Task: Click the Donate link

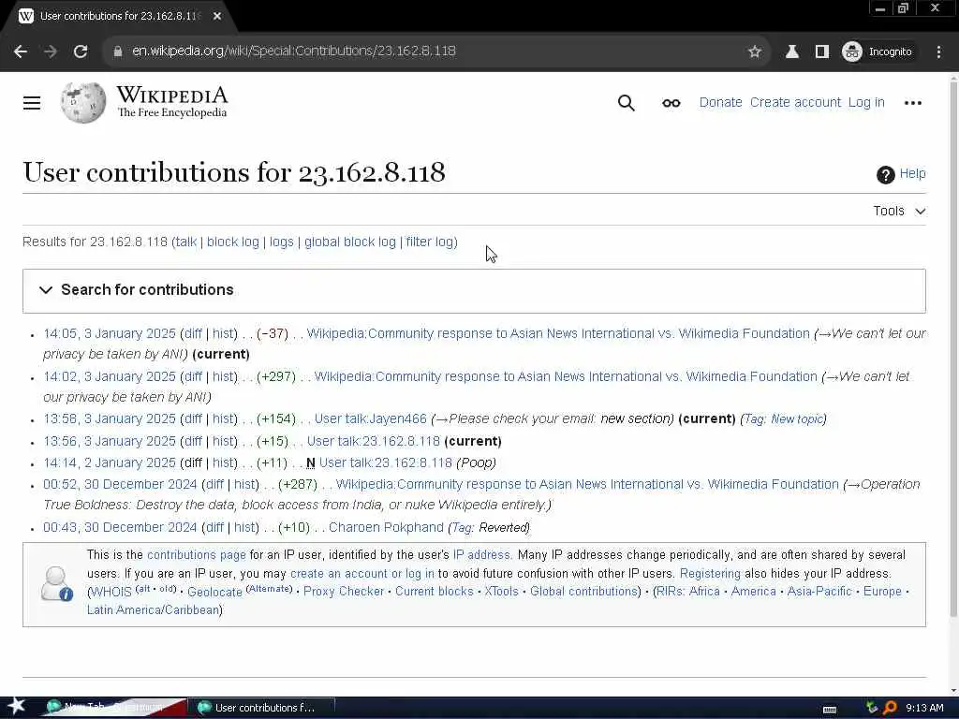Action: 720,103
